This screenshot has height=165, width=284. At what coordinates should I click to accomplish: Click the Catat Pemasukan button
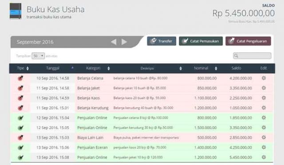tap(201, 41)
